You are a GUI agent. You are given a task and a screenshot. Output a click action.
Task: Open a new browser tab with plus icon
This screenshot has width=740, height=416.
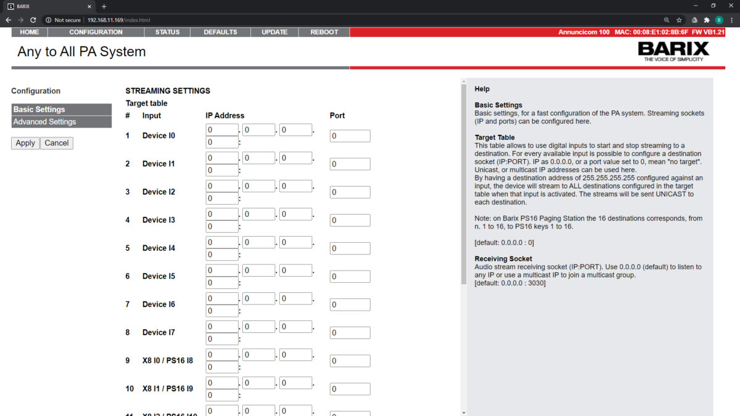(104, 6)
